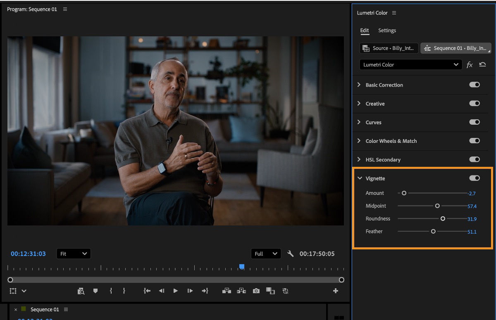Screen dimensions: 496x320
Task: Export a frame with the camera icon
Action: 256,291
